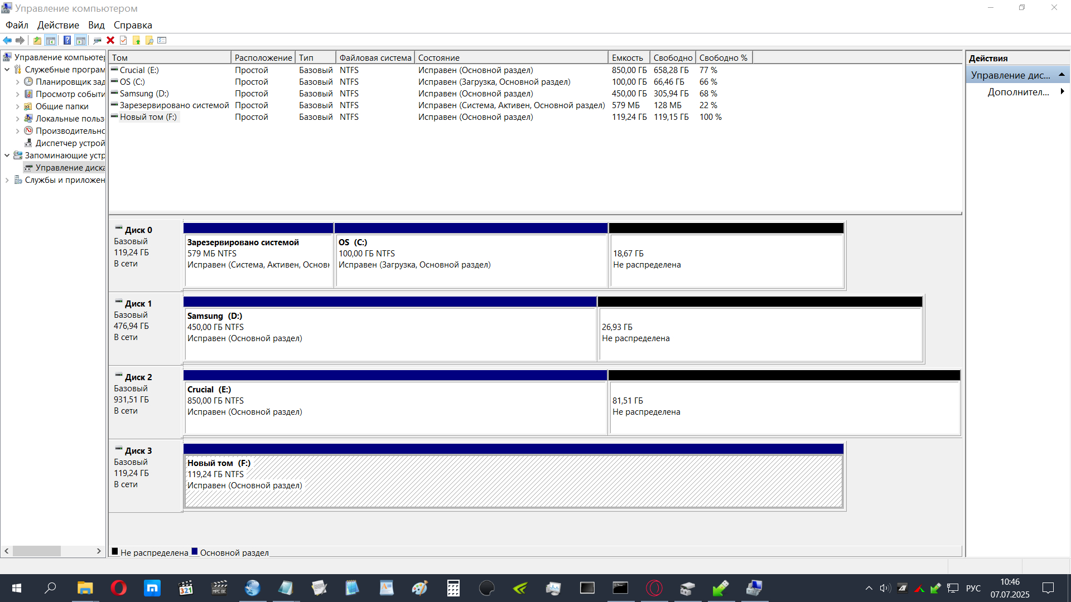Expand the Дополнительно submenu arrow in Actions
The height and width of the screenshot is (602, 1071).
click(x=1062, y=91)
